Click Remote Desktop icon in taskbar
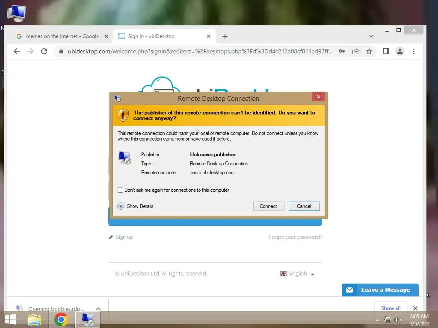 pyautogui.click(x=88, y=319)
